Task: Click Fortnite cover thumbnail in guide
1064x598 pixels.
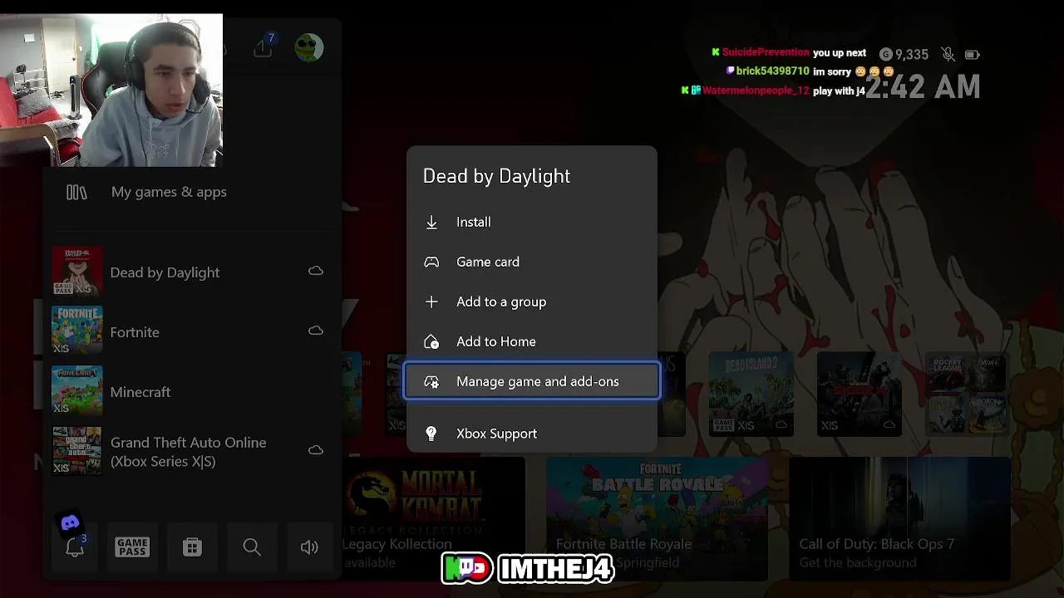Action: [x=76, y=331]
